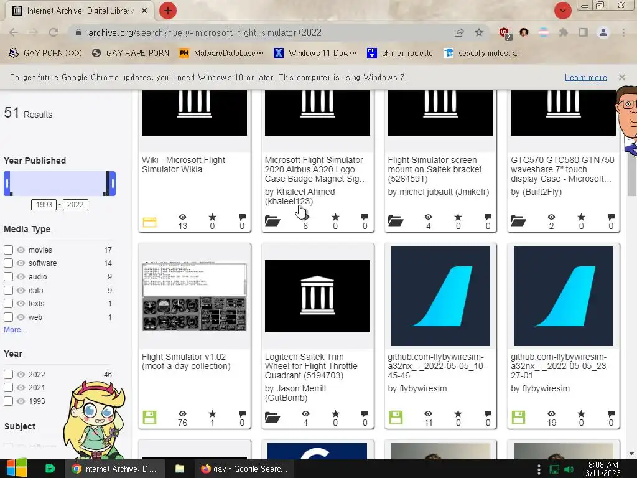Image resolution: width=637 pixels, height=478 pixels.
Task: Click web media icon on Wikia card
Action: tap(149, 222)
